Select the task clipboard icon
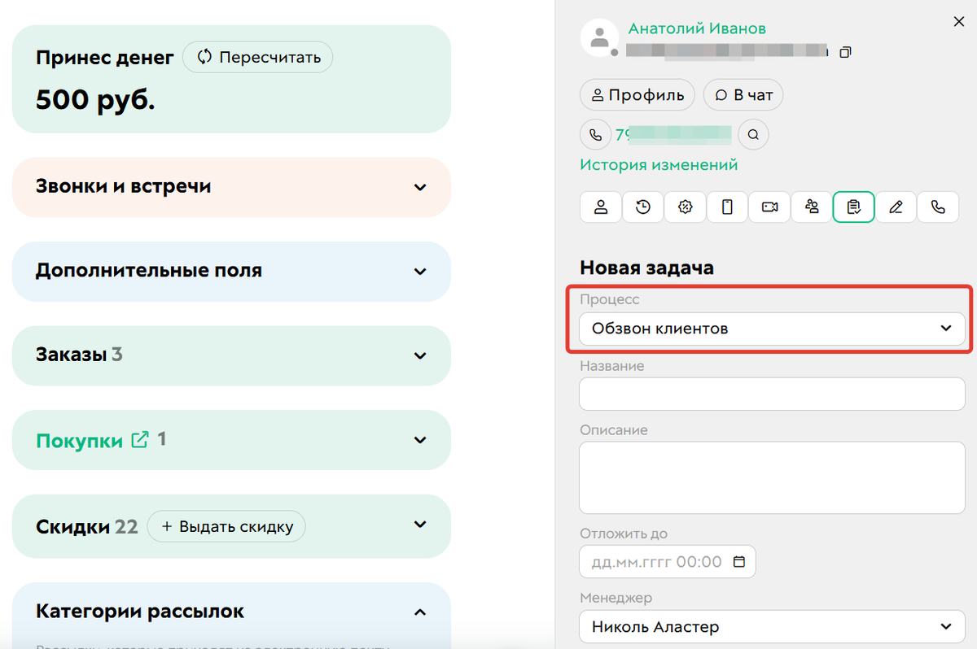The width and height of the screenshot is (977, 649). click(854, 207)
